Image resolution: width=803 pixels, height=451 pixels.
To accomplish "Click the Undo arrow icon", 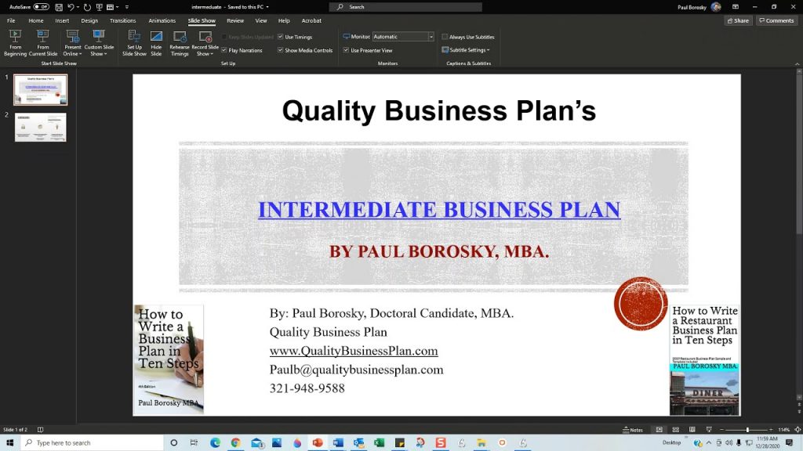I will tap(71, 7).
